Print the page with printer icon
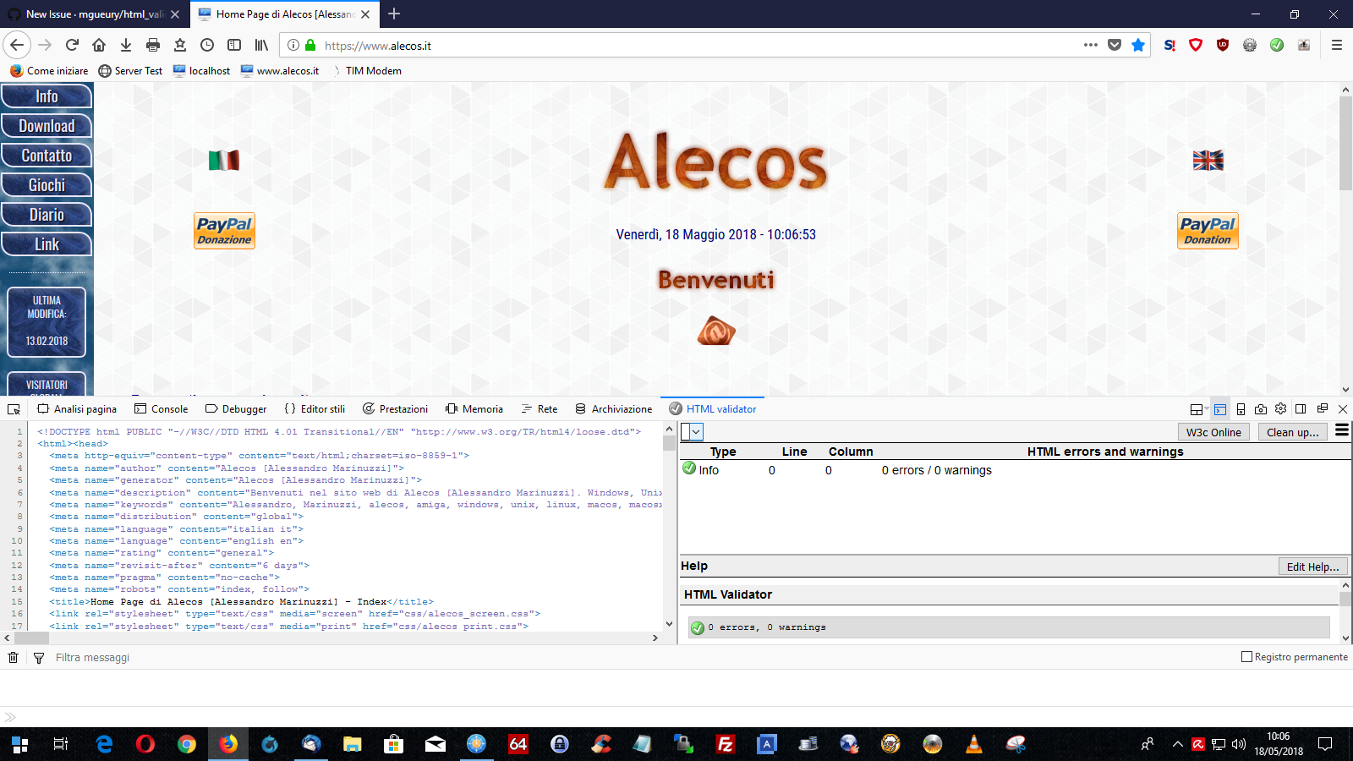 153,45
